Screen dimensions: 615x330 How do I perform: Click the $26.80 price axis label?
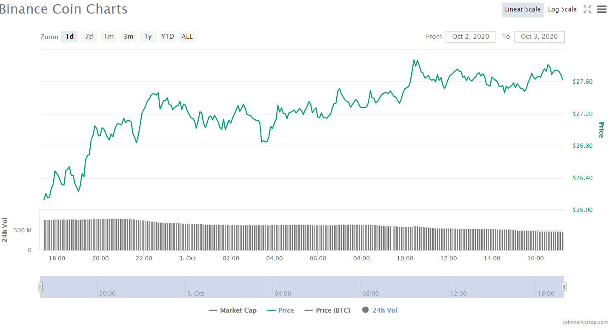[x=582, y=146]
